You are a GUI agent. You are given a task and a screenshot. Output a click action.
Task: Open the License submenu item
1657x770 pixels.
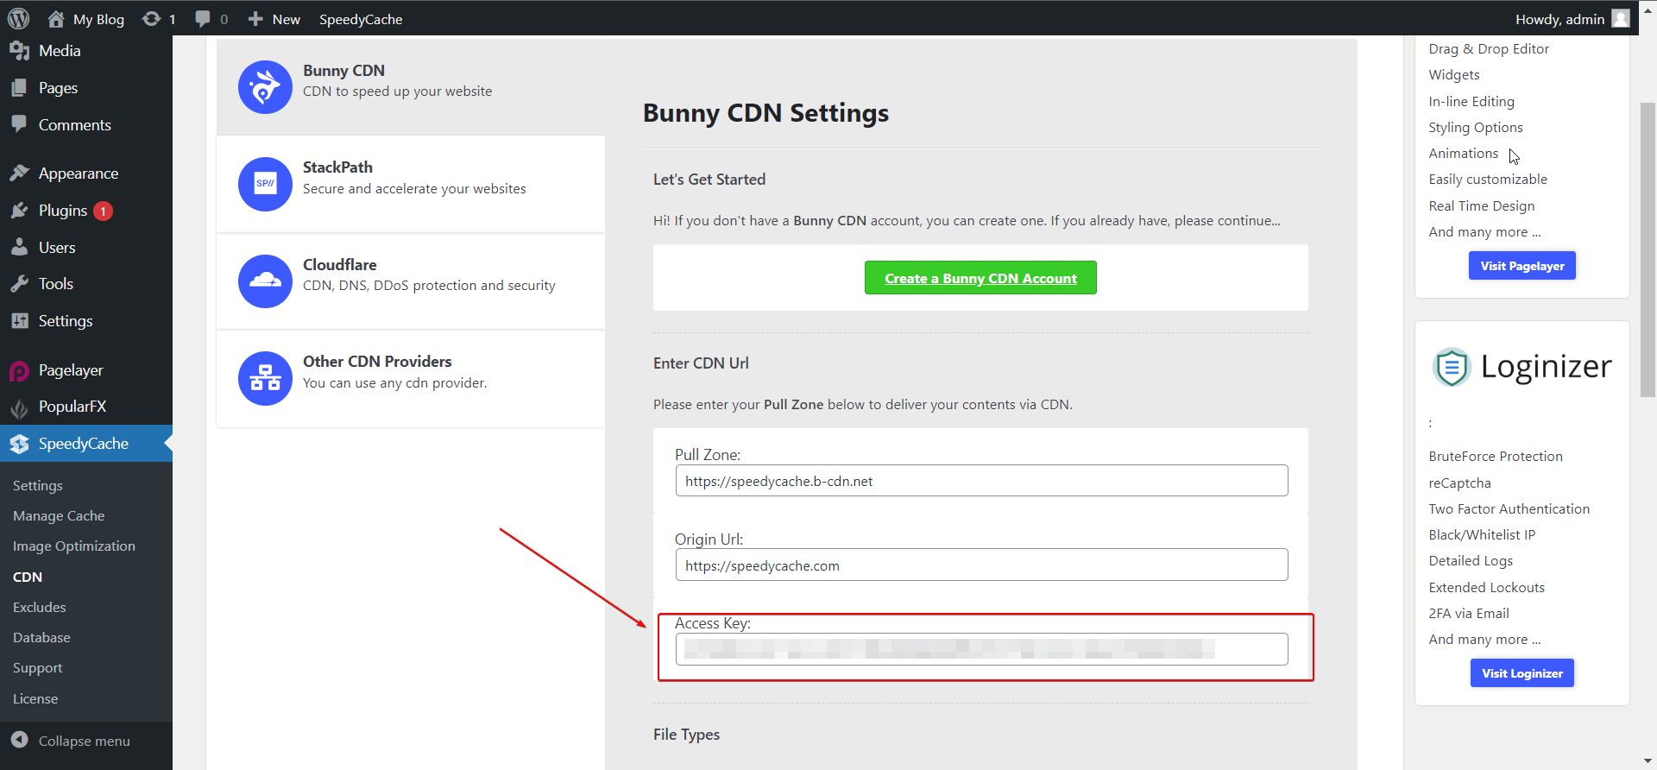click(35, 698)
